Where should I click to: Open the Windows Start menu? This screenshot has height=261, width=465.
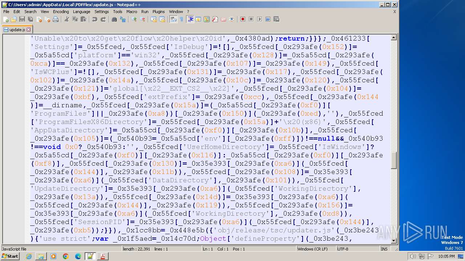pyautogui.click(x=10, y=256)
